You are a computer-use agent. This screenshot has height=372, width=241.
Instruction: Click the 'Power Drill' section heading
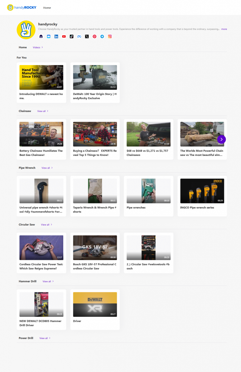[26, 338]
